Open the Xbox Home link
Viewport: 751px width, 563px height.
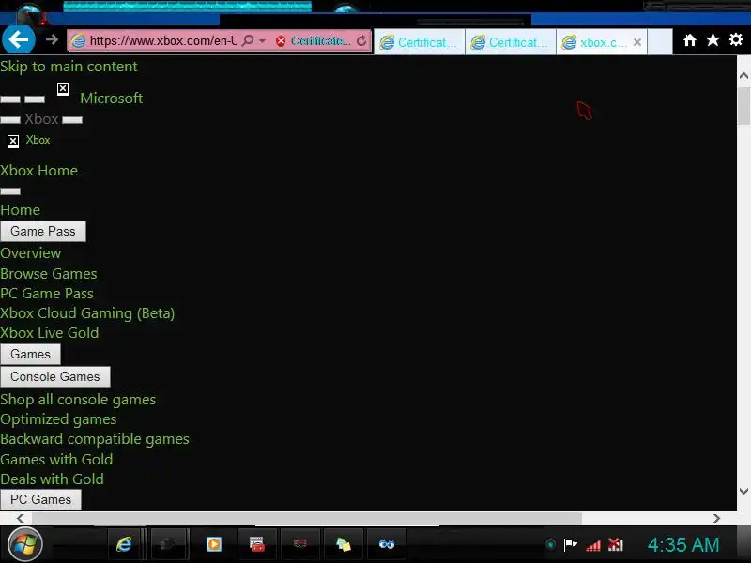[38, 171]
